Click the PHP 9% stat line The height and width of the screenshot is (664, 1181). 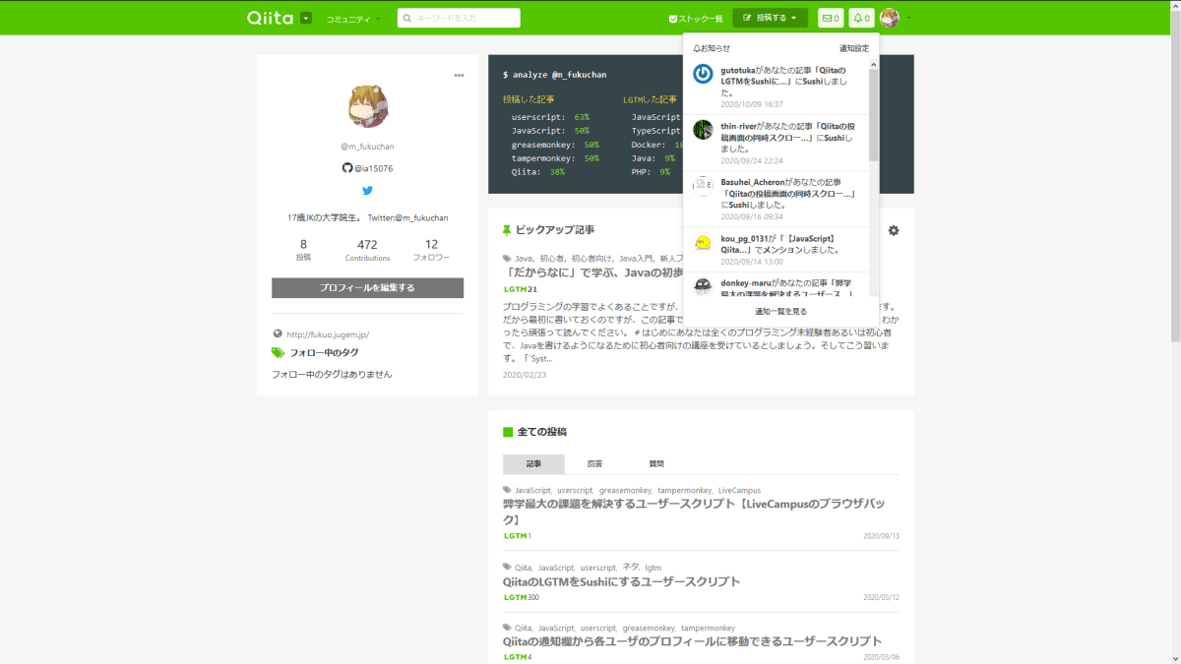(x=651, y=172)
